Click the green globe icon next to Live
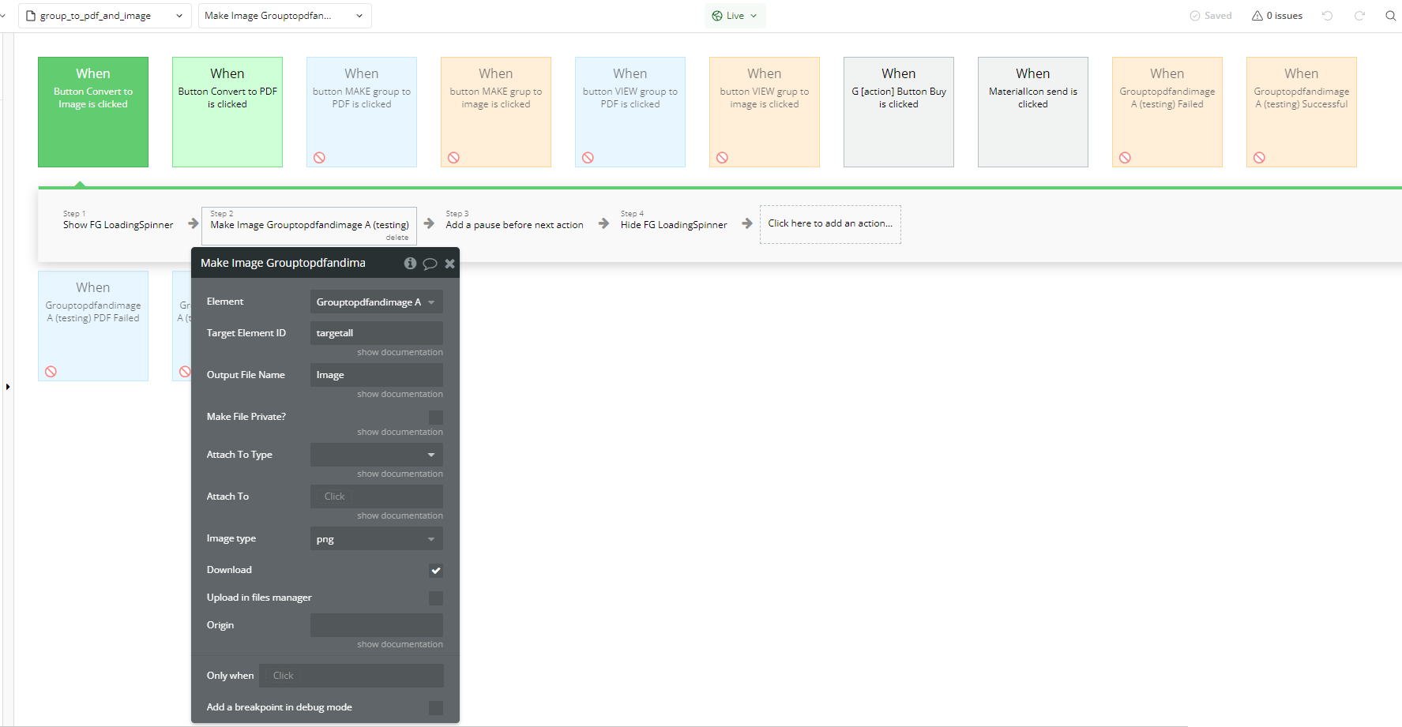This screenshot has height=727, width=1402. (717, 15)
